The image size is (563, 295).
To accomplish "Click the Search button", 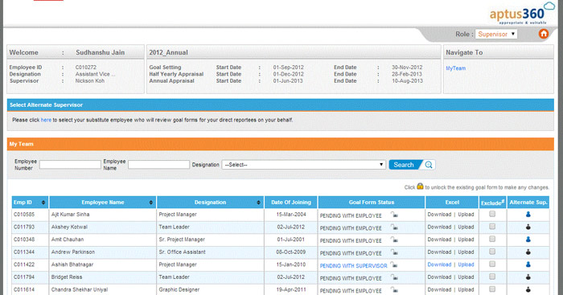I will pyautogui.click(x=412, y=165).
